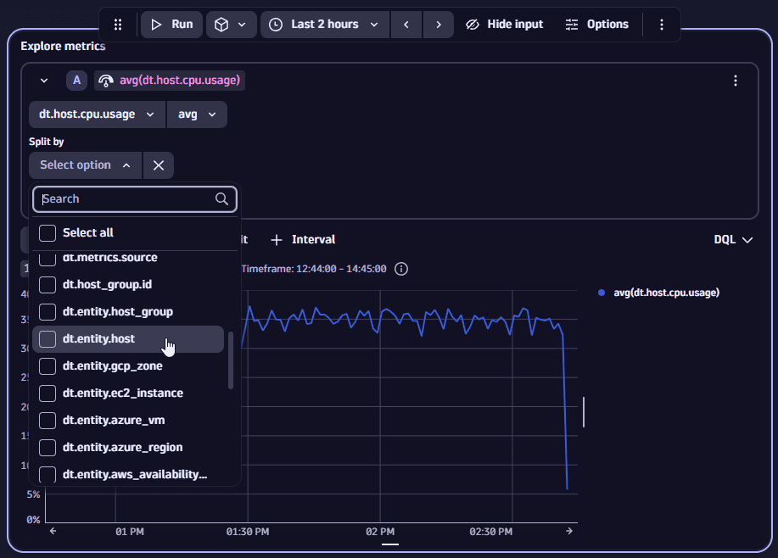Click the legend resize handle bar
Image resolution: width=778 pixels, height=558 pixels.
click(584, 411)
